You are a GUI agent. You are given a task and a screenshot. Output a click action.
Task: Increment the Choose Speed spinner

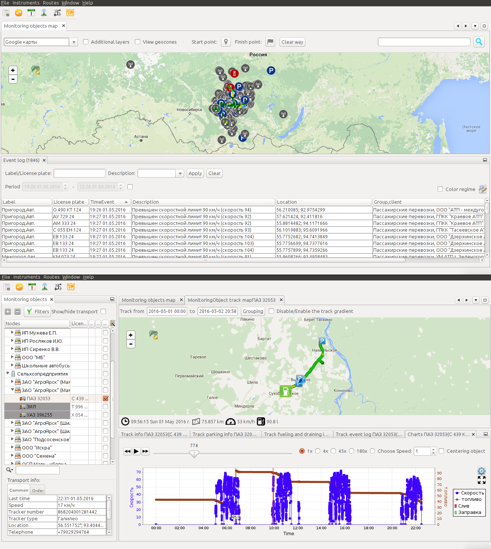click(433, 449)
